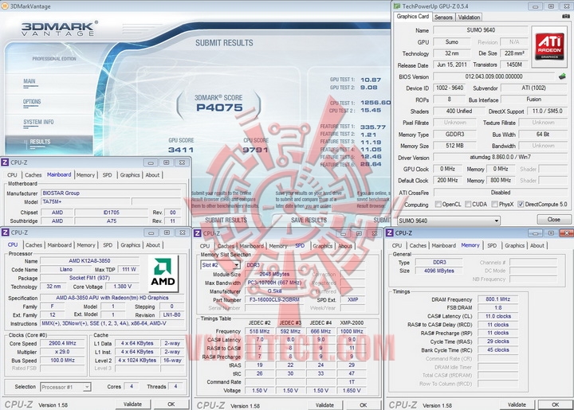Open OPTIONS section in 3DMark Vantage

pyautogui.click(x=32, y=102)
